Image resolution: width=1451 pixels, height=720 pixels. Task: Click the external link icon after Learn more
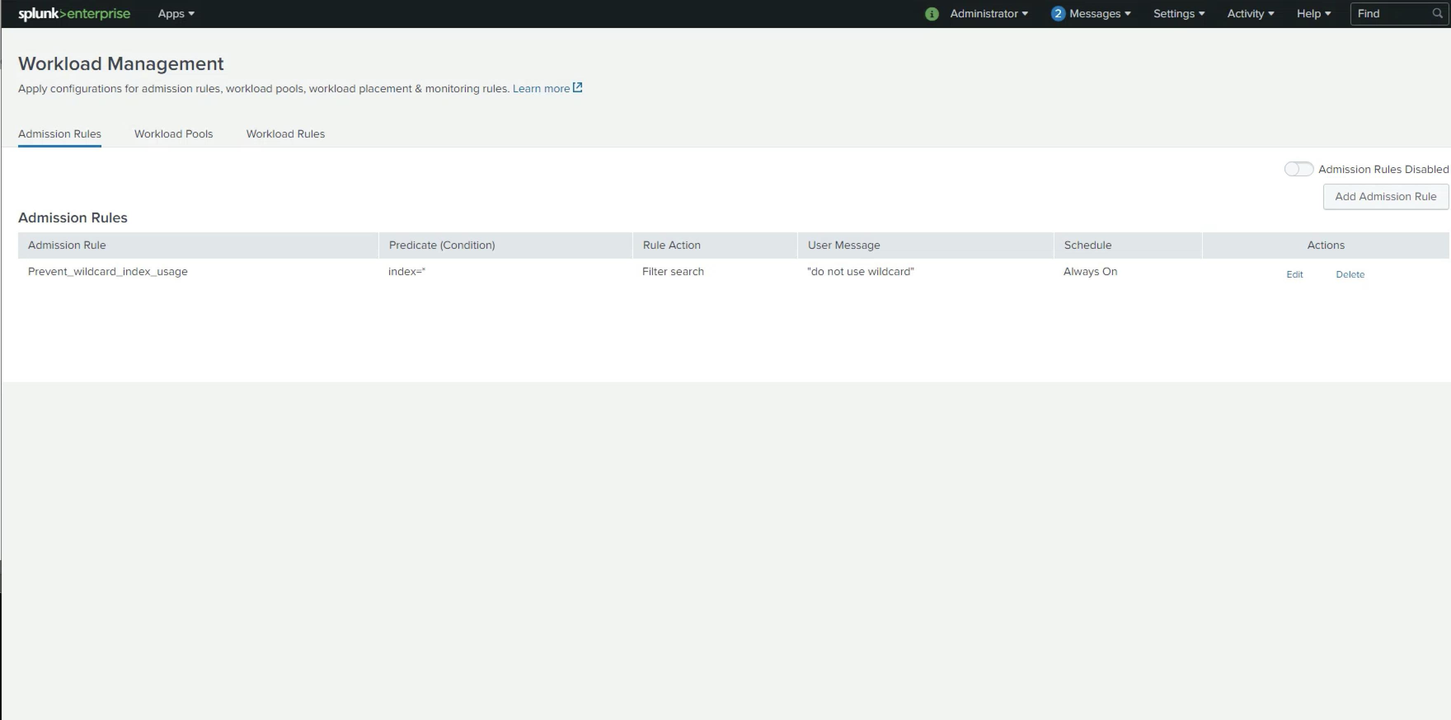pos(578,88)
